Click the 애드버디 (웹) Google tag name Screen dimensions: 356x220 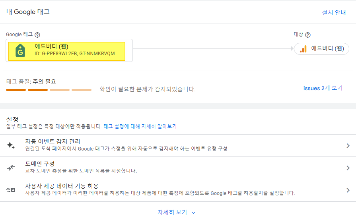pos(52,46)
